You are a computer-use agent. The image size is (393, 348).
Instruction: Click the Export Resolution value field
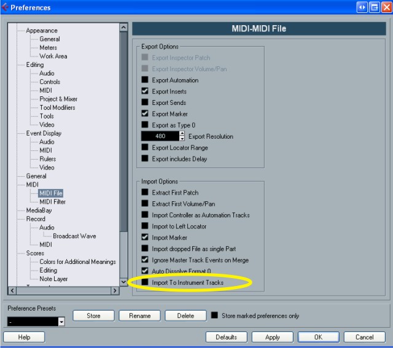(x=160, y=136)
